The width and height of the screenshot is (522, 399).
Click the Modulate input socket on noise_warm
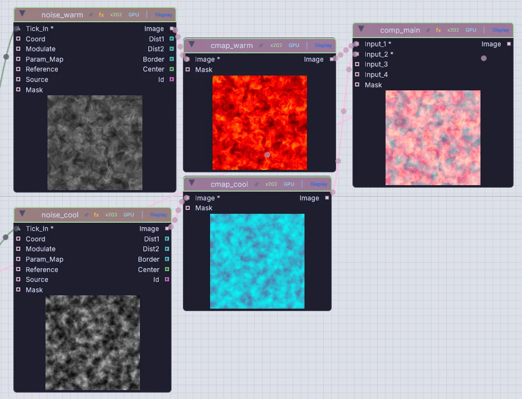[18, 49]
